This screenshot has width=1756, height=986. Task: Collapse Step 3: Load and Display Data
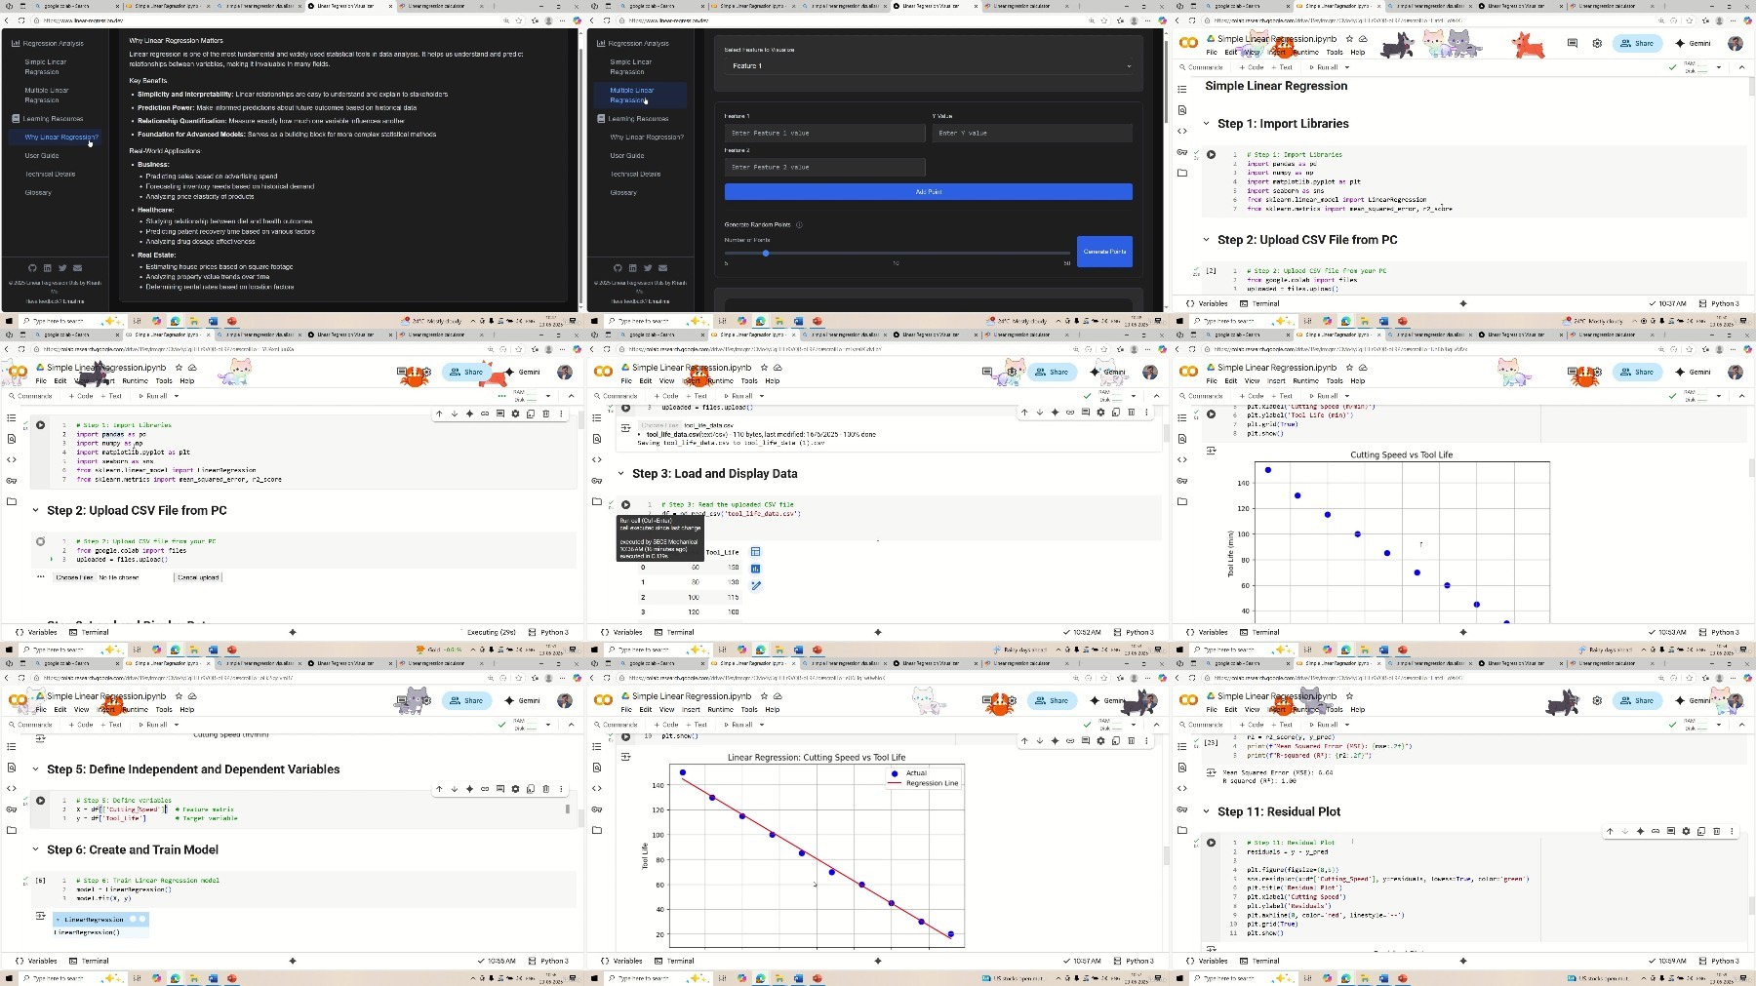(621, 474)
